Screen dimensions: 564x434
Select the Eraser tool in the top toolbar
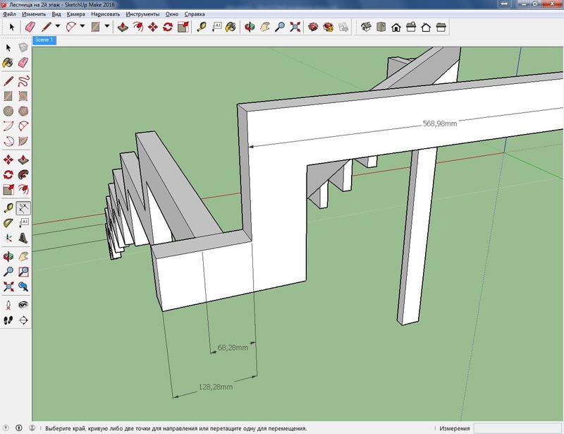pyautogui.click(x=30, y=27)
